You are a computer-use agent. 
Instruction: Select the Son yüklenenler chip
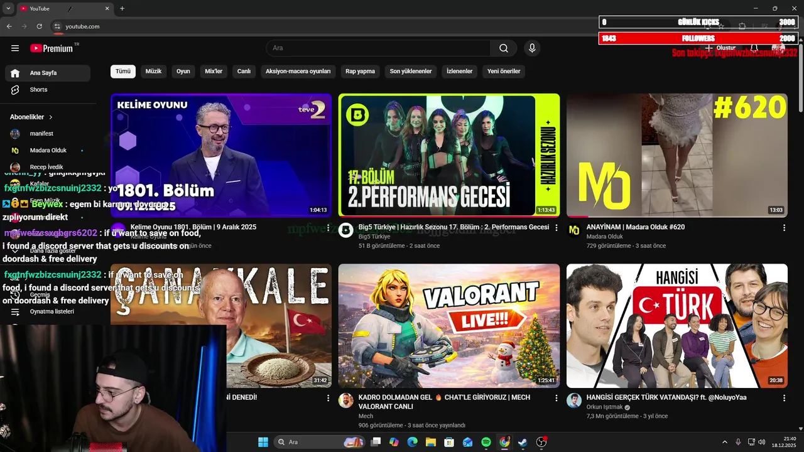pos(411,72)
